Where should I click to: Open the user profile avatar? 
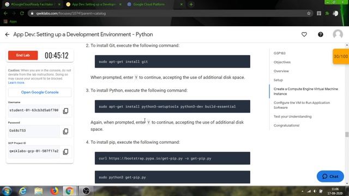point(338,34)
